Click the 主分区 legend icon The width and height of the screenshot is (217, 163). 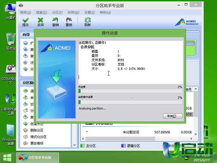click(x=82, y=146)
